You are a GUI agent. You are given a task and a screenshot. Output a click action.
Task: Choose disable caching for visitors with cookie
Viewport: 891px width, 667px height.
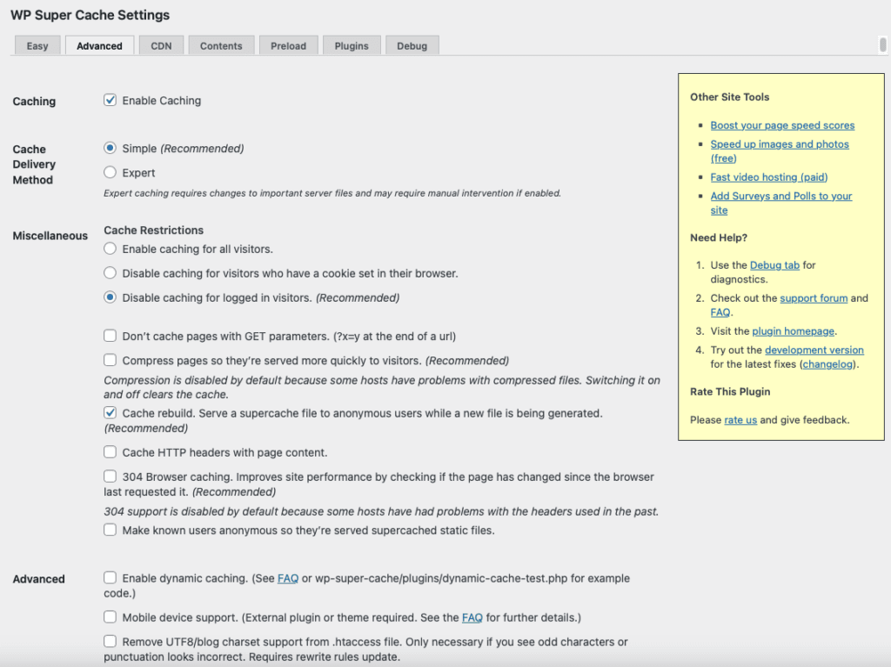(111, 274)
